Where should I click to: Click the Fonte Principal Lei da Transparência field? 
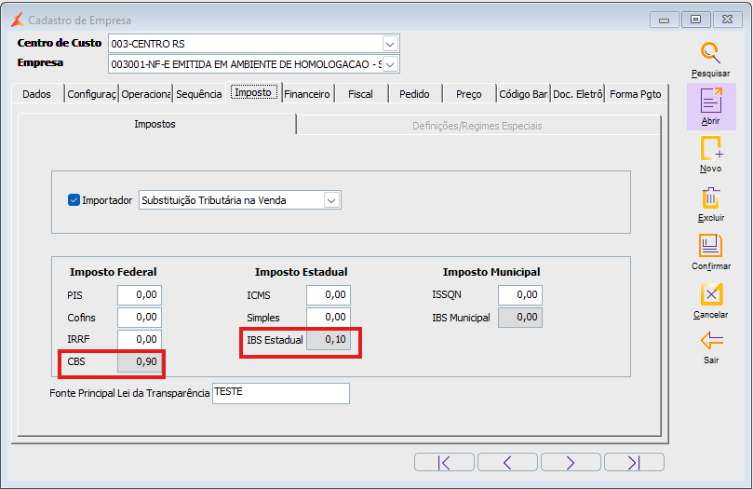281,393
